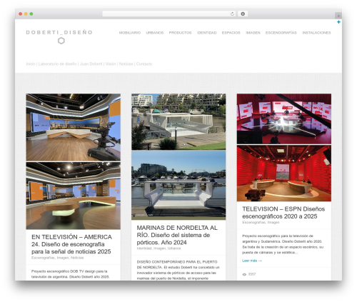Open lower ESPN studio thumbnail with round desks
This screenshot has height=302, width=357.
click(284, 173)
